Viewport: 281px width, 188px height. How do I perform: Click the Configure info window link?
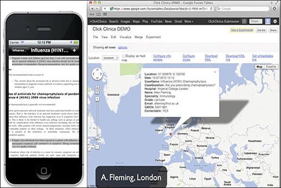coord(162,58)
